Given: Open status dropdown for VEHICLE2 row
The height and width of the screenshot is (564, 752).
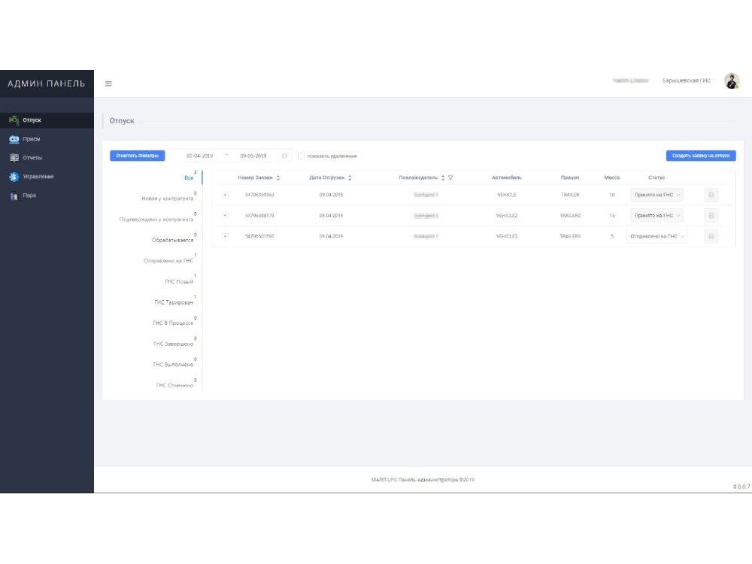Looking at the screenshot, I should point(656,216).
